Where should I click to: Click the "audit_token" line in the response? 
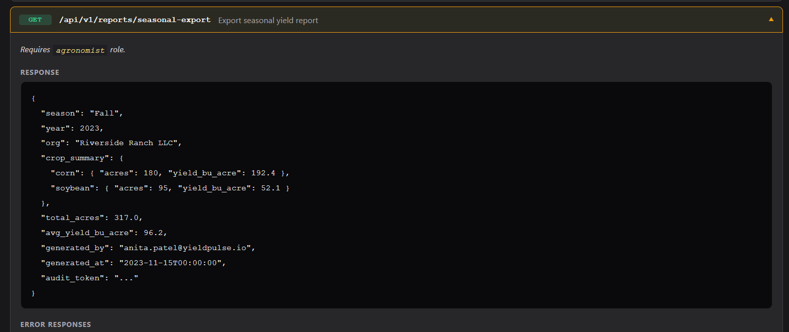[89, 278]
